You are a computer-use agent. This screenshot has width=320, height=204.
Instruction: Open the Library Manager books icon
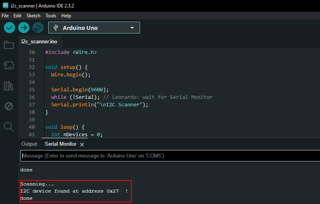coord(9,85)
